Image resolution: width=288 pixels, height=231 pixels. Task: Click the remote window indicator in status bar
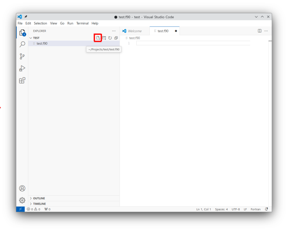[20, 209]
